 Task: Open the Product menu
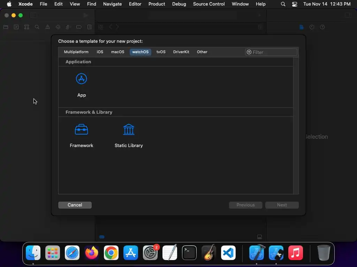tap(157, 4)
